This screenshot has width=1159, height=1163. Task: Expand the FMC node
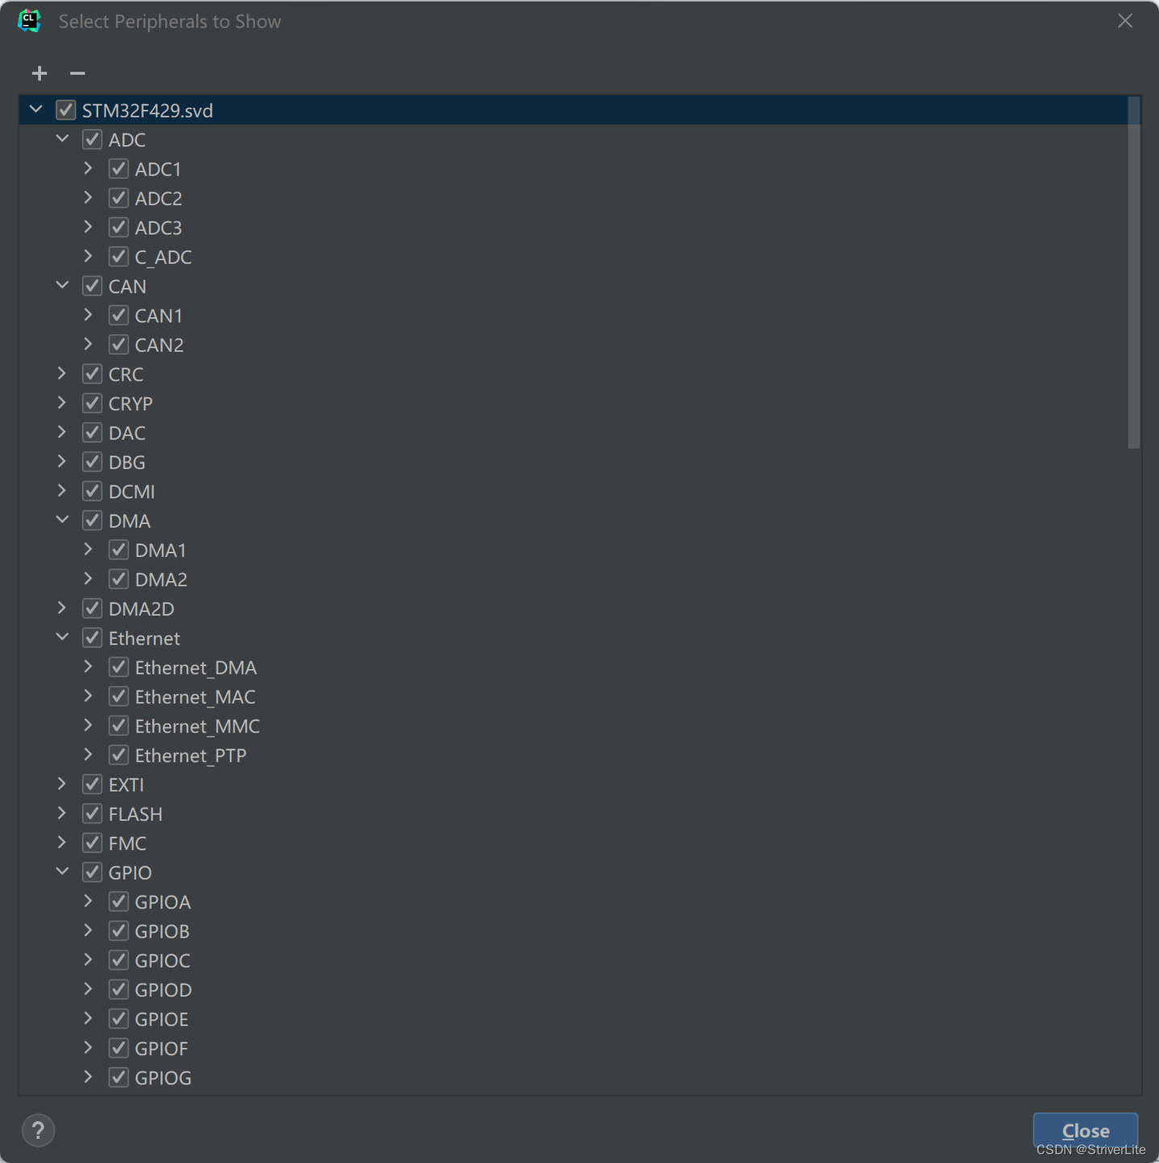coord(62,843)
